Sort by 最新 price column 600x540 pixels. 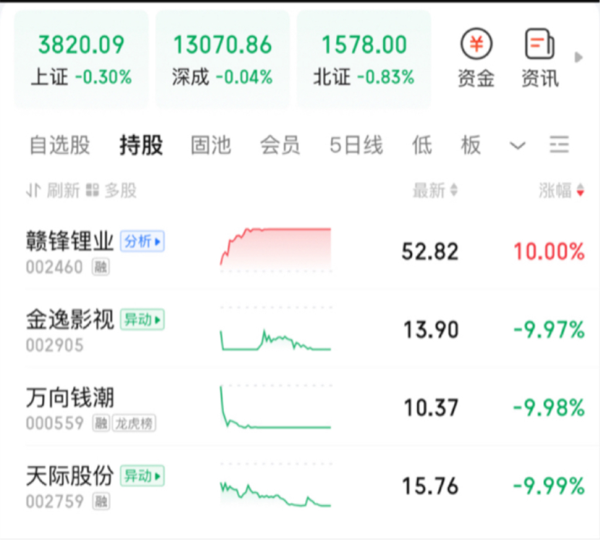[x=435, y=191]
